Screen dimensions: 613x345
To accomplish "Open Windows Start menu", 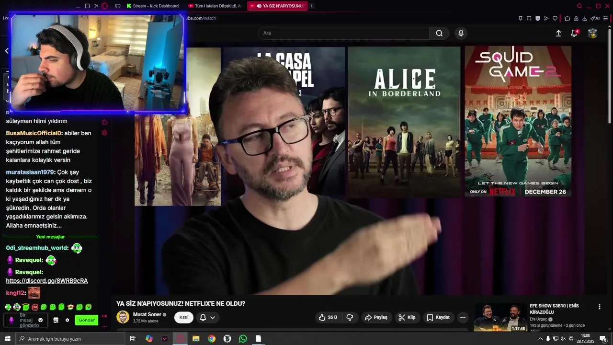I will pos(7,339).
